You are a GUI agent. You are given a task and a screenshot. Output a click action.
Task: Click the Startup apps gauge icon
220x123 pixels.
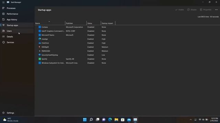(3, 25)
